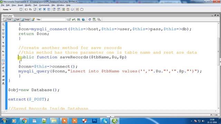Open the View Options menu
Screen dimensions: 221x124
(x=94, y=20)
